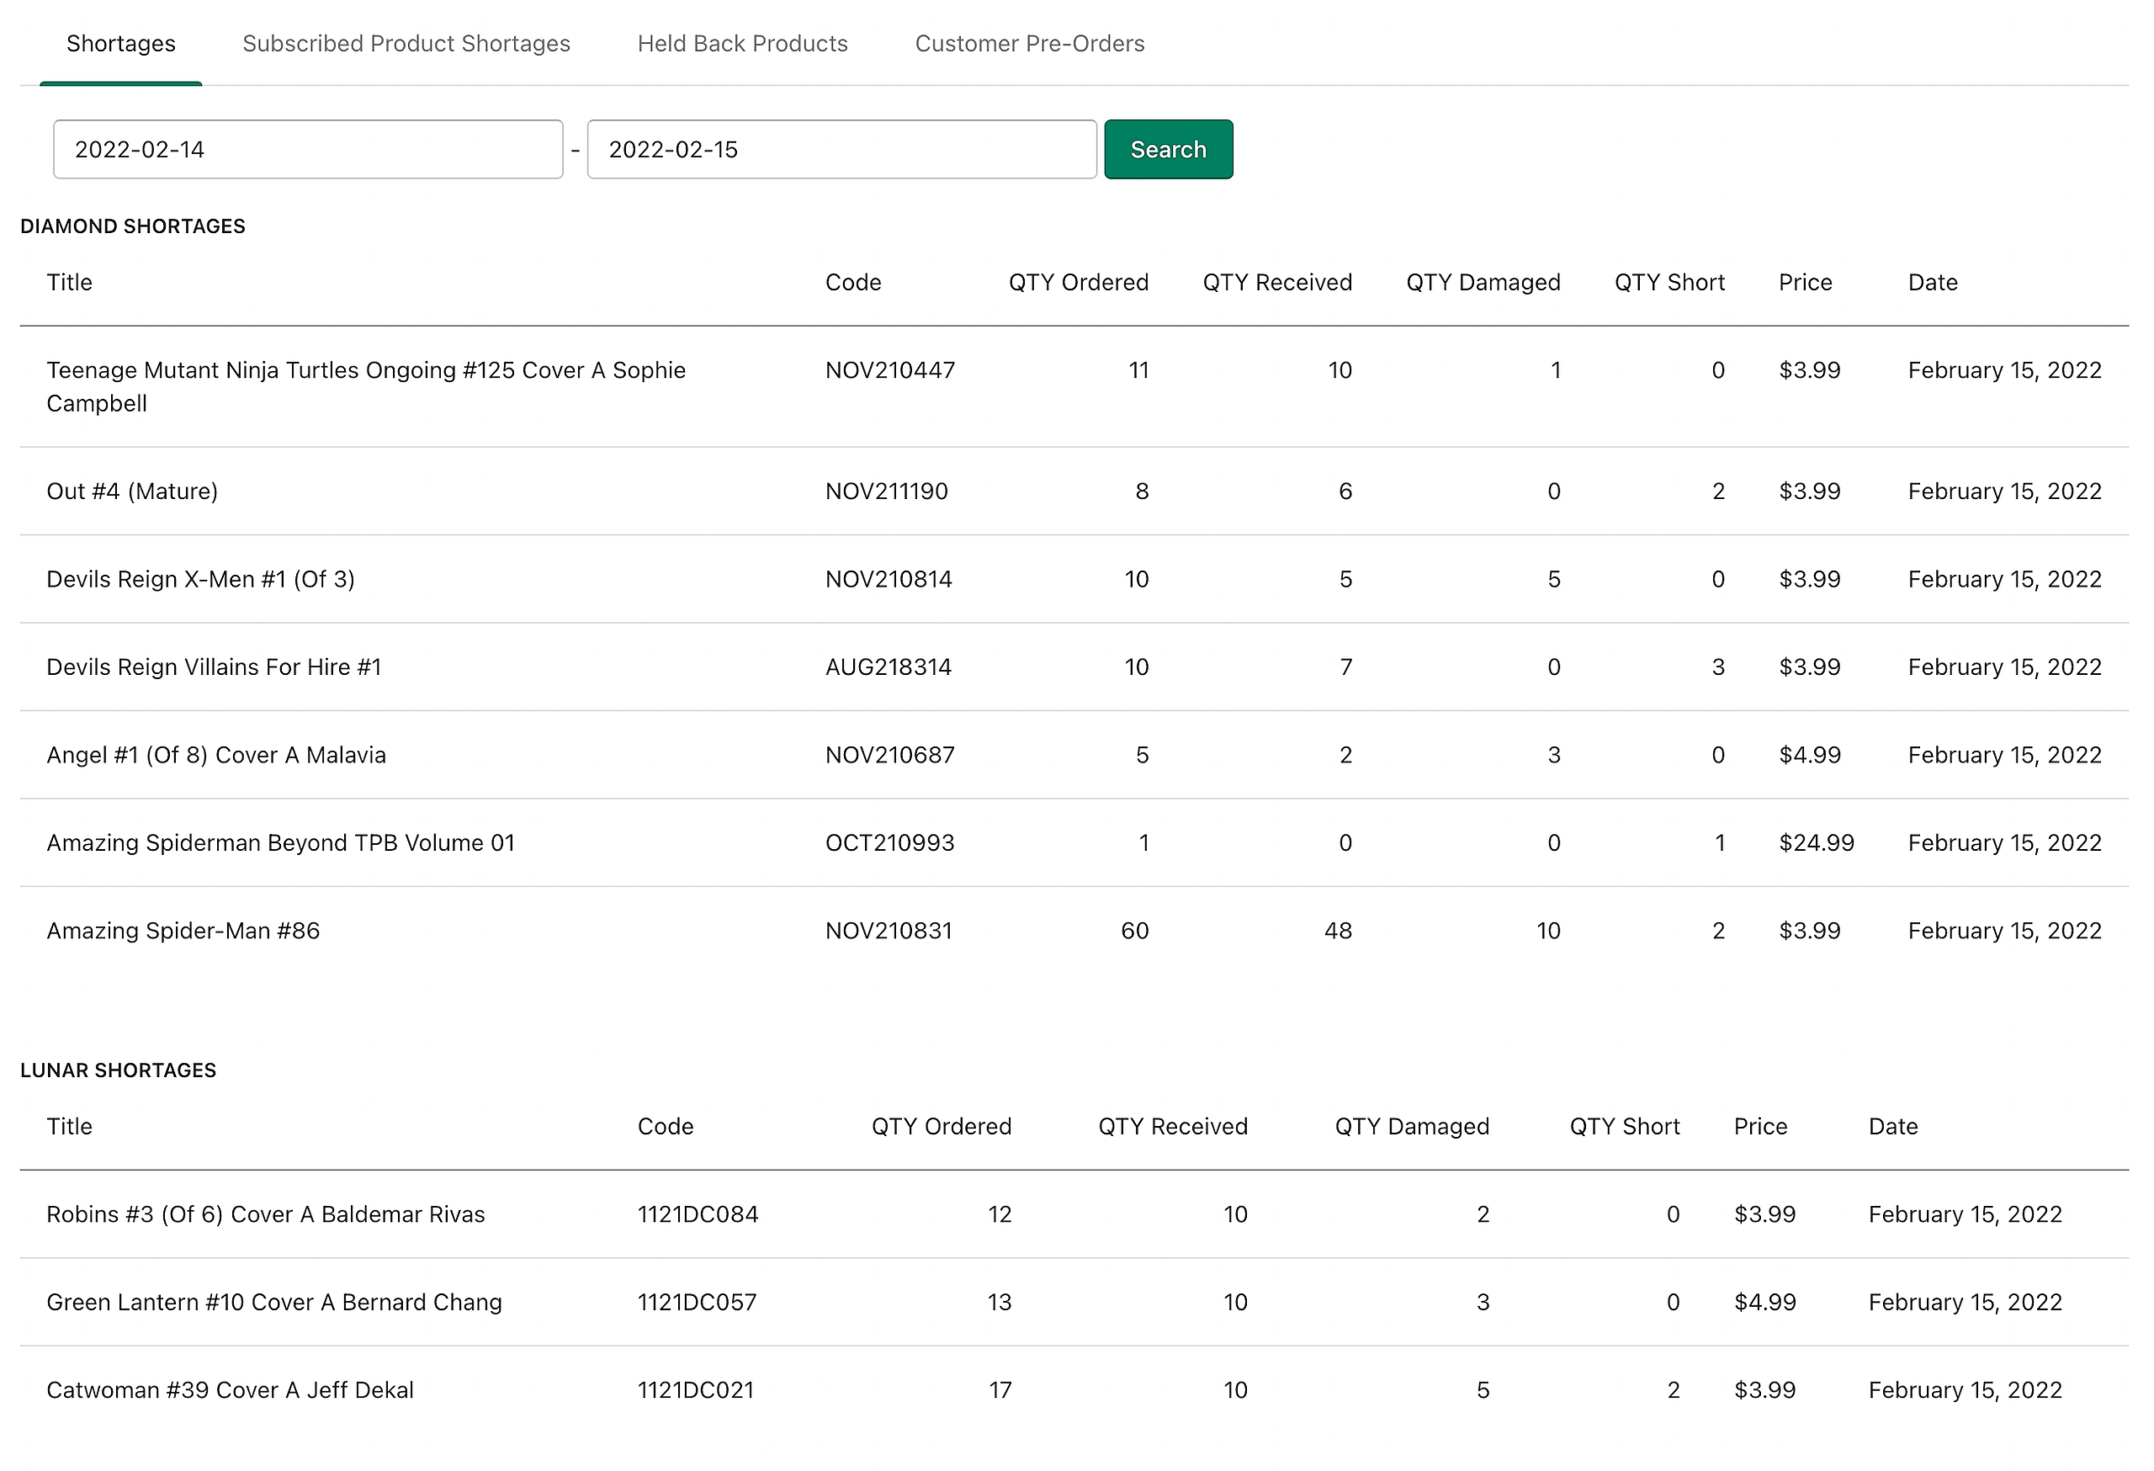2154x1471 pixels.
Task: Click QTY Ordered value 13 for Green Lantern #10
Action: [999, 1304]
